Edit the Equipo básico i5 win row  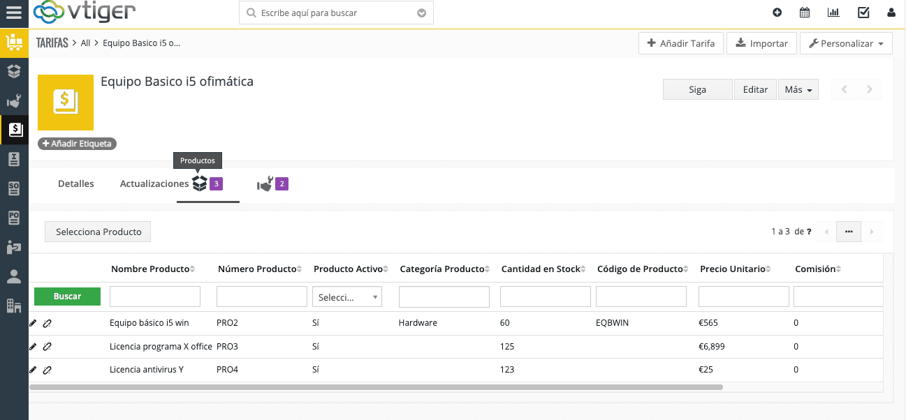(x=33, y=323)
